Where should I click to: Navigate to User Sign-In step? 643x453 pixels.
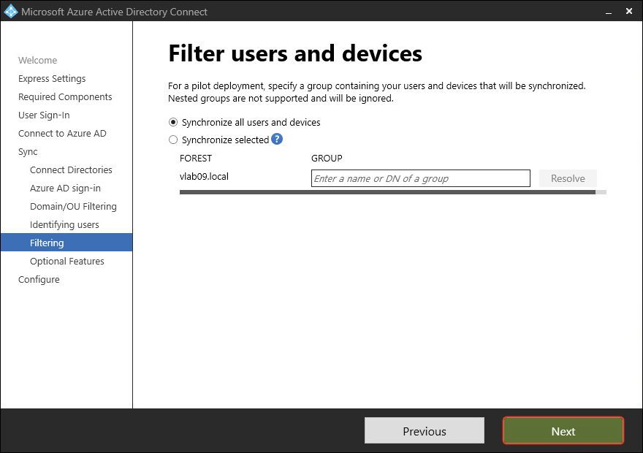click(44, 115)
